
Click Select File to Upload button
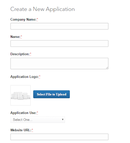(x=51, y=94)
